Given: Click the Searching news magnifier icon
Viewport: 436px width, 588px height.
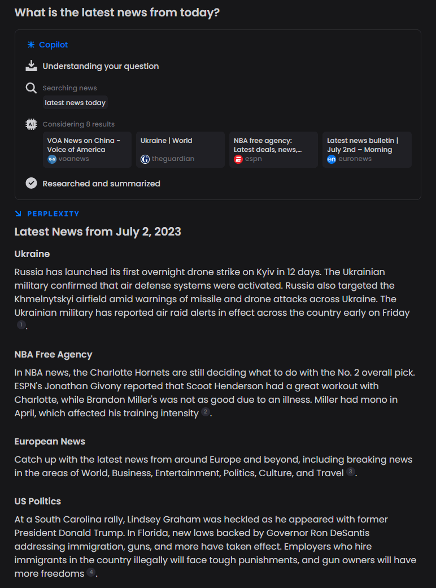Looking at the screenshot, I should [x=31, y=88].
